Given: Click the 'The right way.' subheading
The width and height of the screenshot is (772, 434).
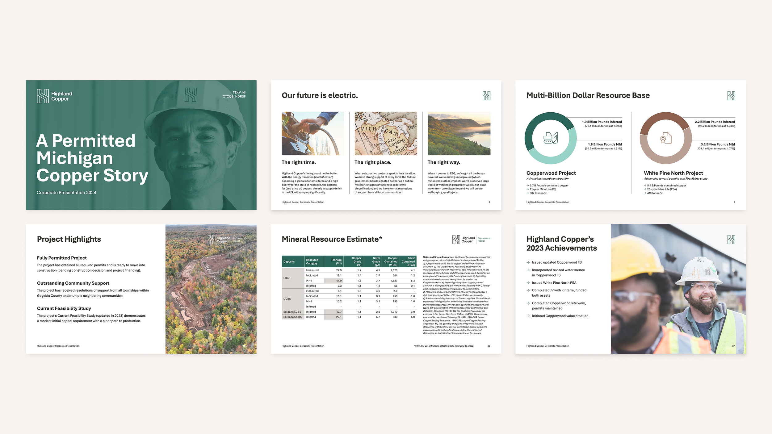Looking at the screenshot, I should [444, 162].
